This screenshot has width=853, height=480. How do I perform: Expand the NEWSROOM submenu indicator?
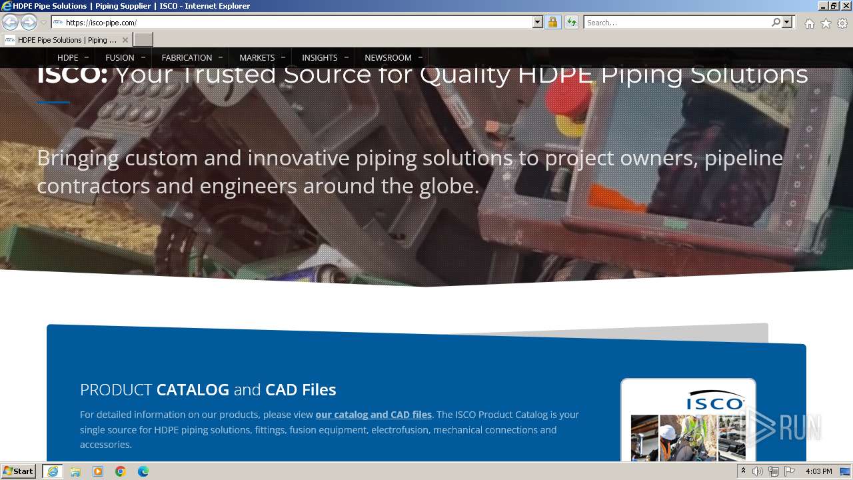point(420,57)
